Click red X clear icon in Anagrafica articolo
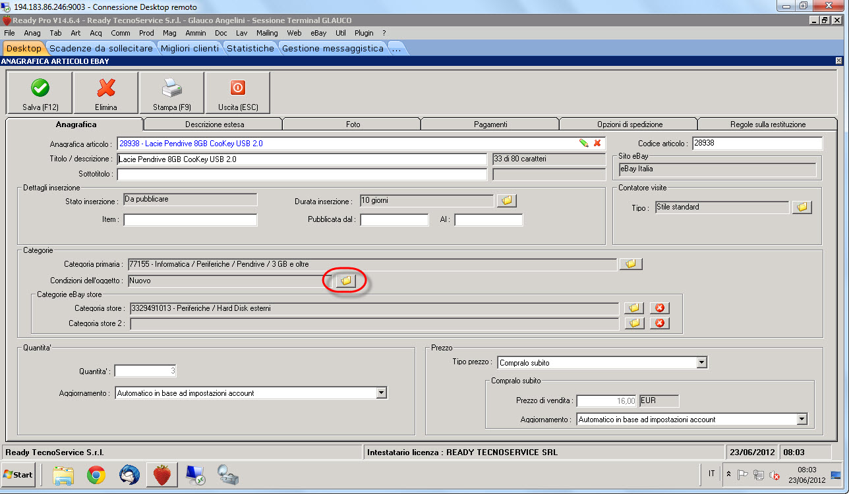The height and width of the screenshot is (494, 849). (597, 143)
